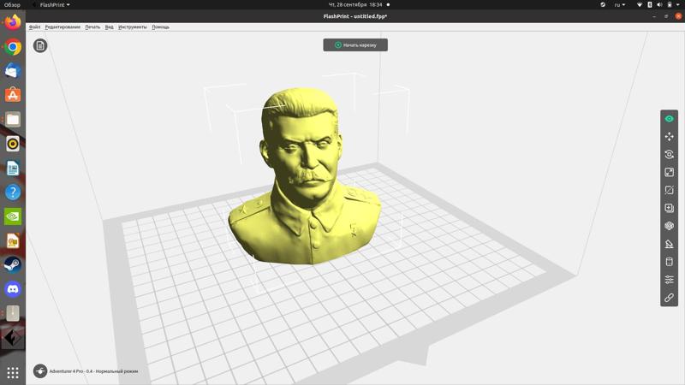This screenshot has width=685, height=385.
Task: Select the Scale tool in right toolbar
Action: coord(669,173)
